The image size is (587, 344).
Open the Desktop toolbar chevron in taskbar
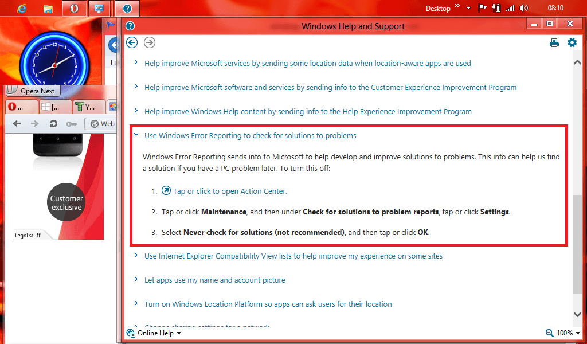click(x=457, y=5)
